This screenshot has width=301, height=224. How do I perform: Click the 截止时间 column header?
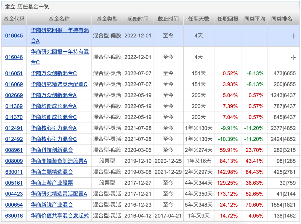point(168,19)
